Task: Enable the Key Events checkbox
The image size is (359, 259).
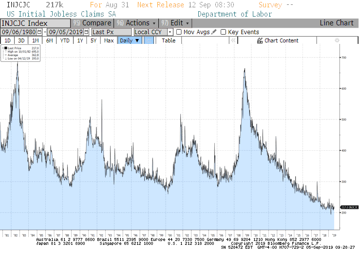Action: coord(223,32)
